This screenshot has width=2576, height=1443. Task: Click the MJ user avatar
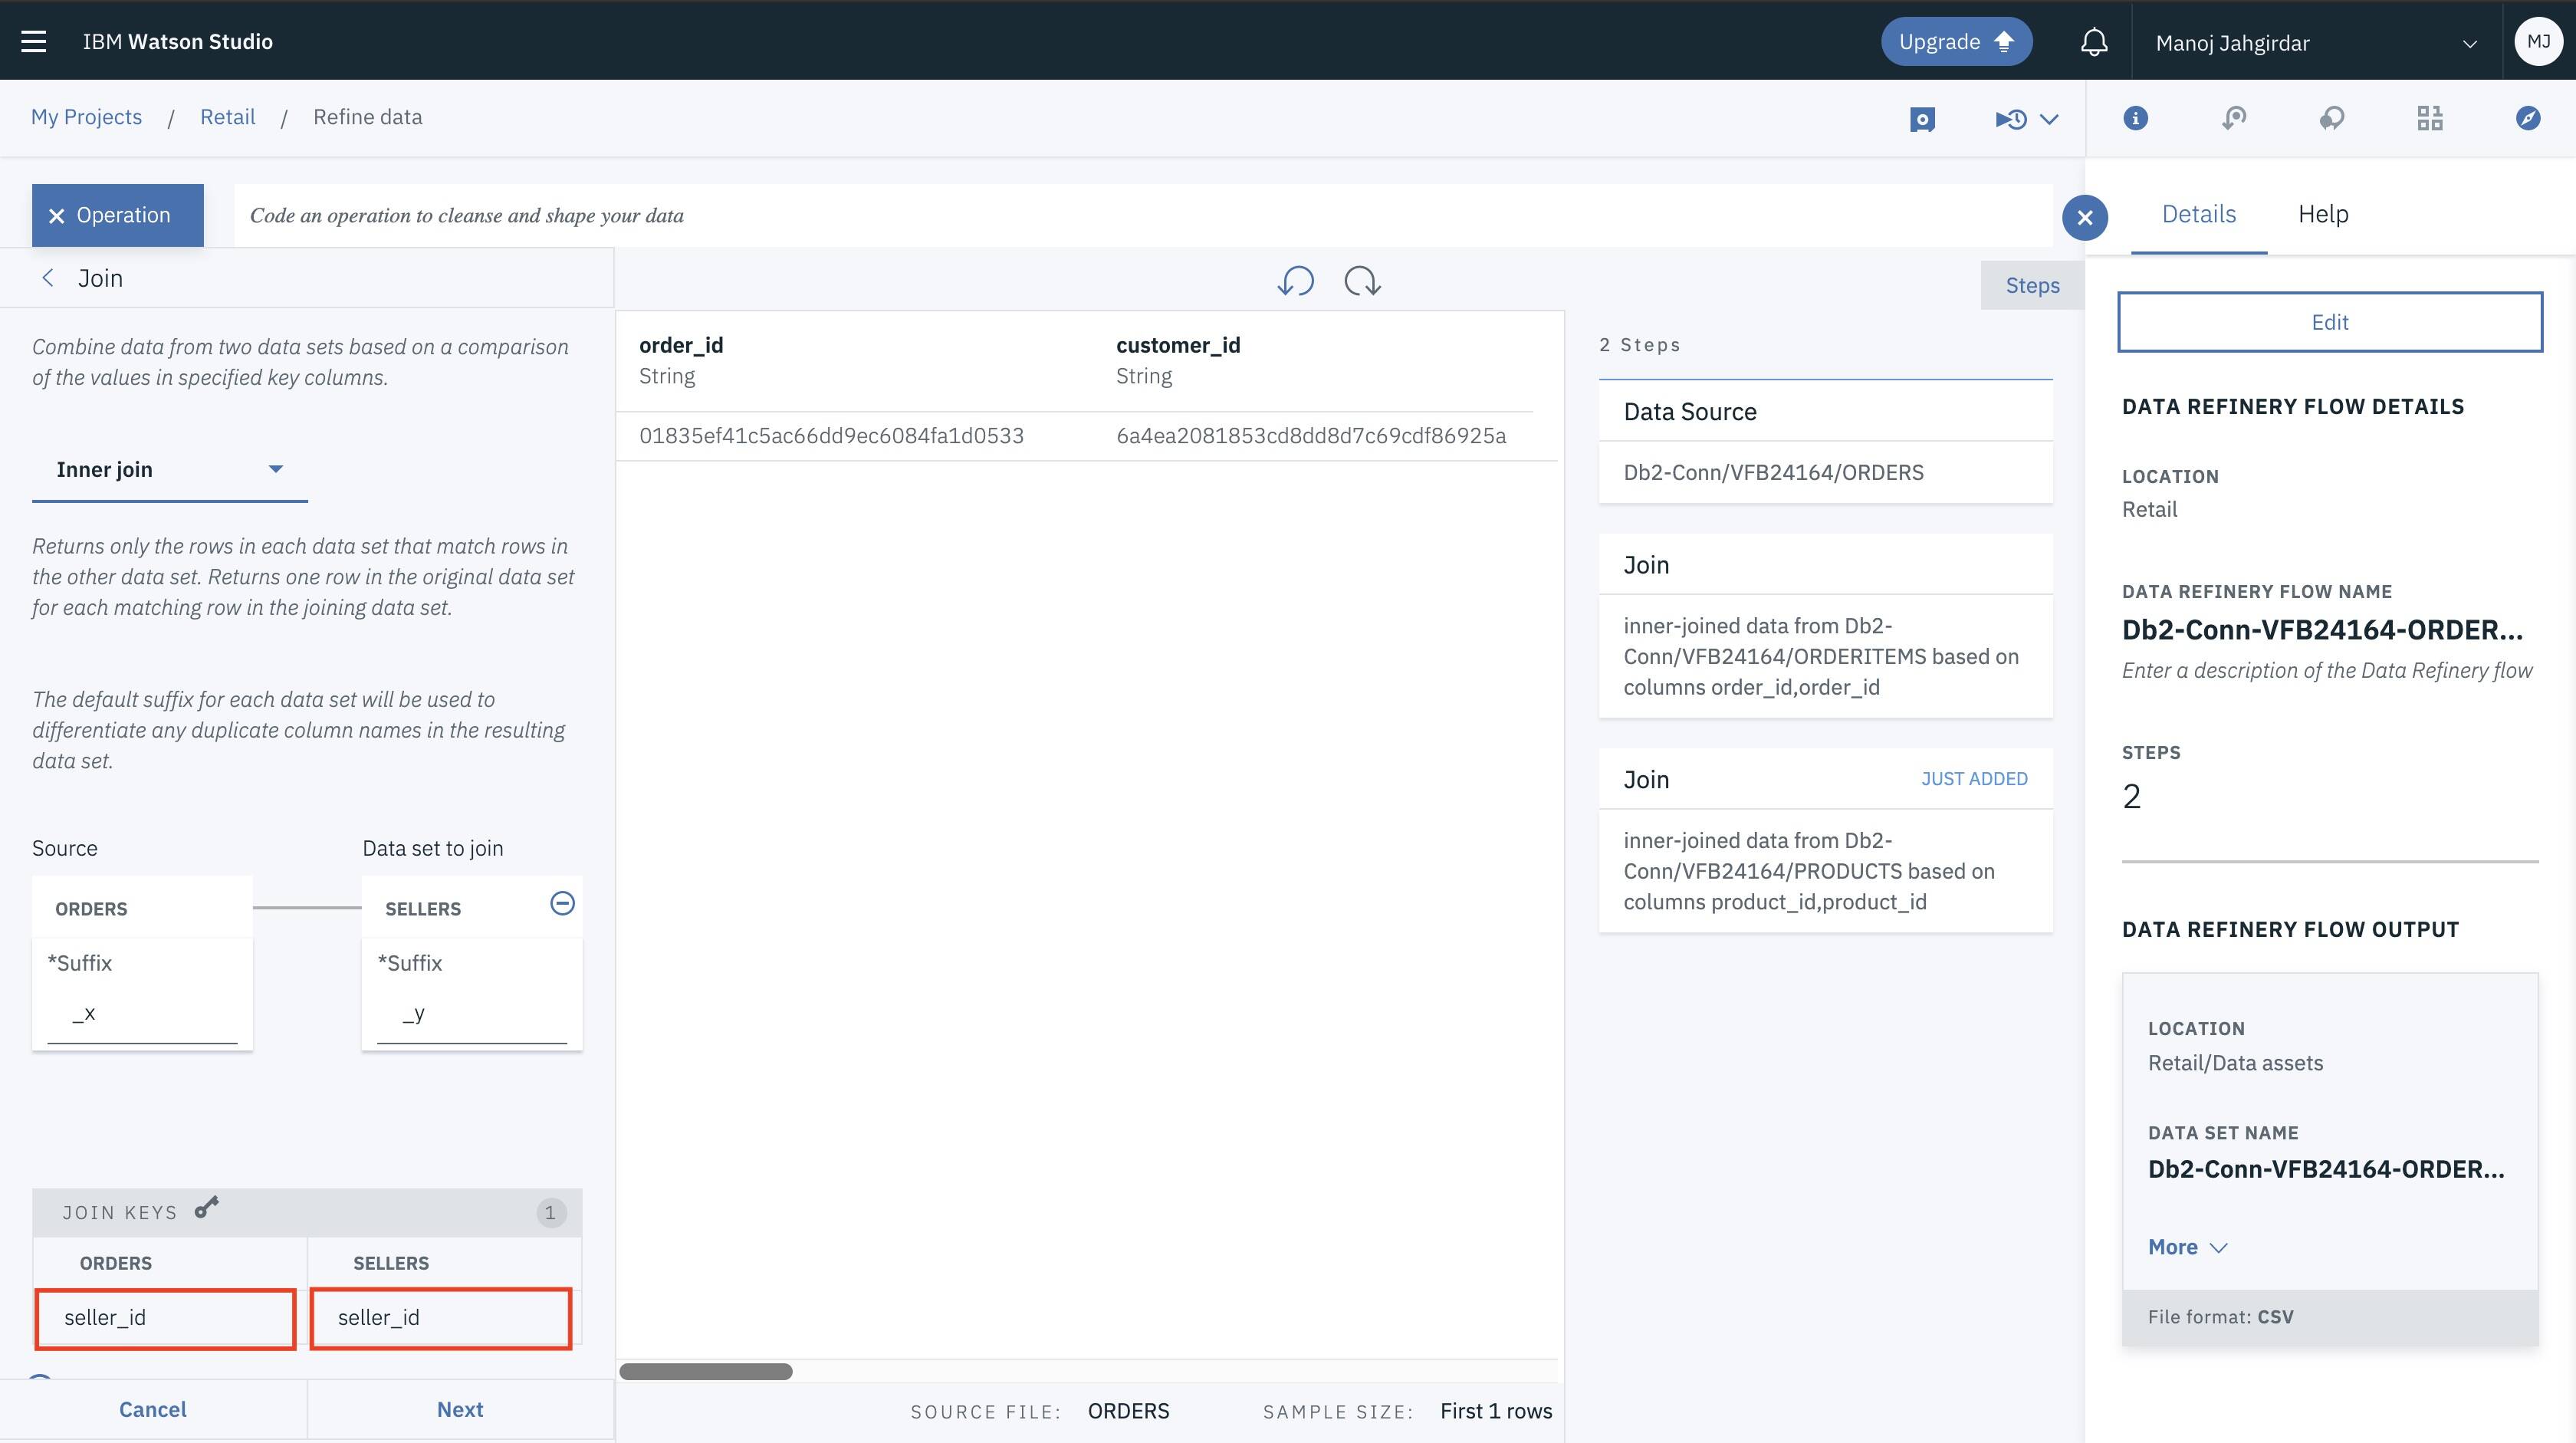[2538, 41]
